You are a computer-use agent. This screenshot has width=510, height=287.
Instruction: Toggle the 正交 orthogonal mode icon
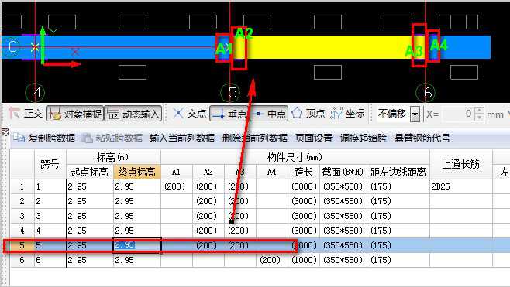(x=14, y=114)
